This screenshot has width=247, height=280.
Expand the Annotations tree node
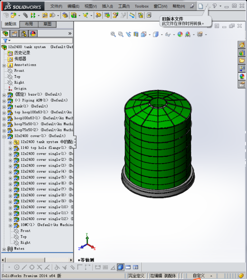click(x=4, y=65)
